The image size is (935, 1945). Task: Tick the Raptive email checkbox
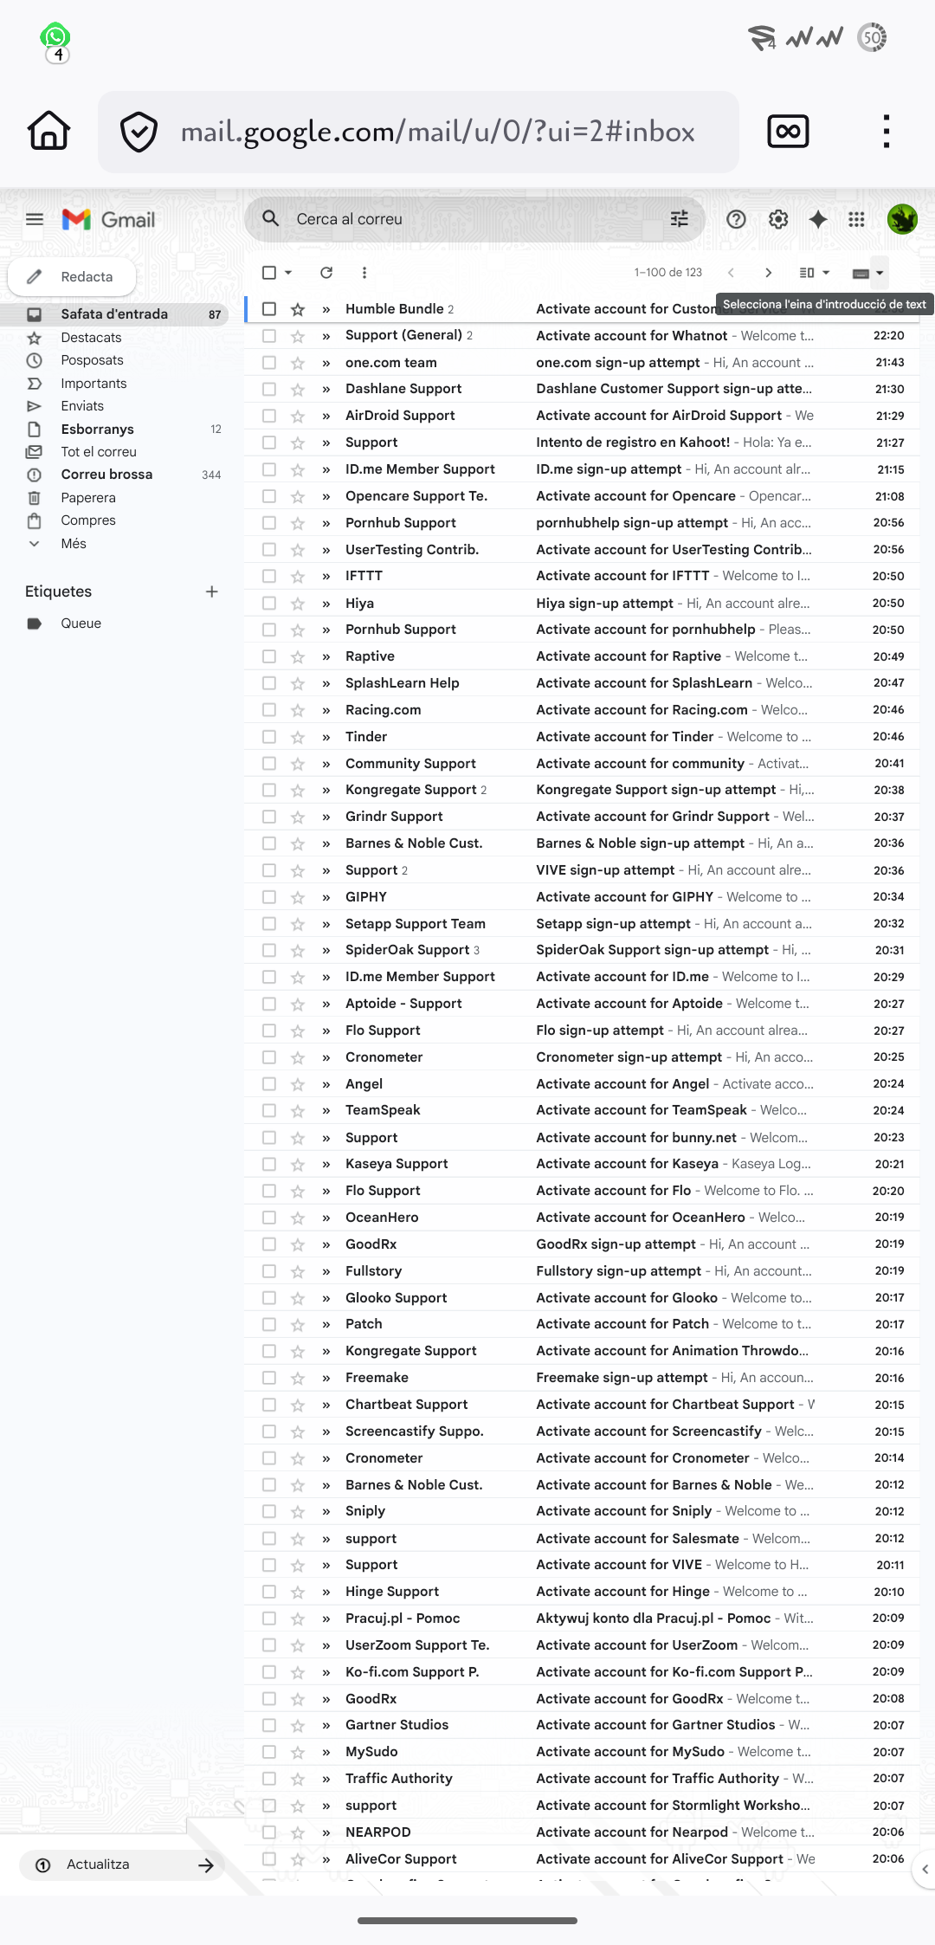point(269,656)
